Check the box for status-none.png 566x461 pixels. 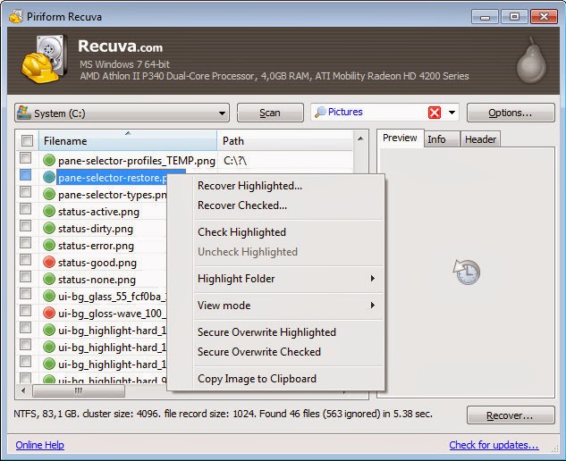pos(25,277)
